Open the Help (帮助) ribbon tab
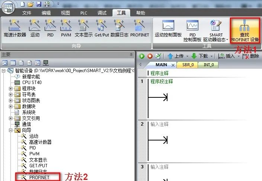This screenshot has width=262, height=181. click(x=141, y=13)
